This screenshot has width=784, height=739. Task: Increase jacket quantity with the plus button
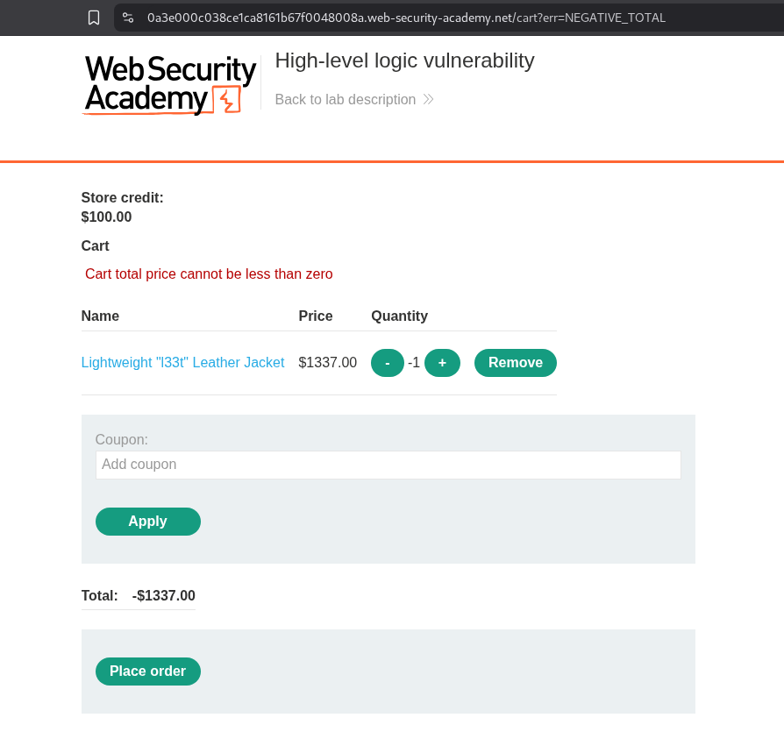442,363
